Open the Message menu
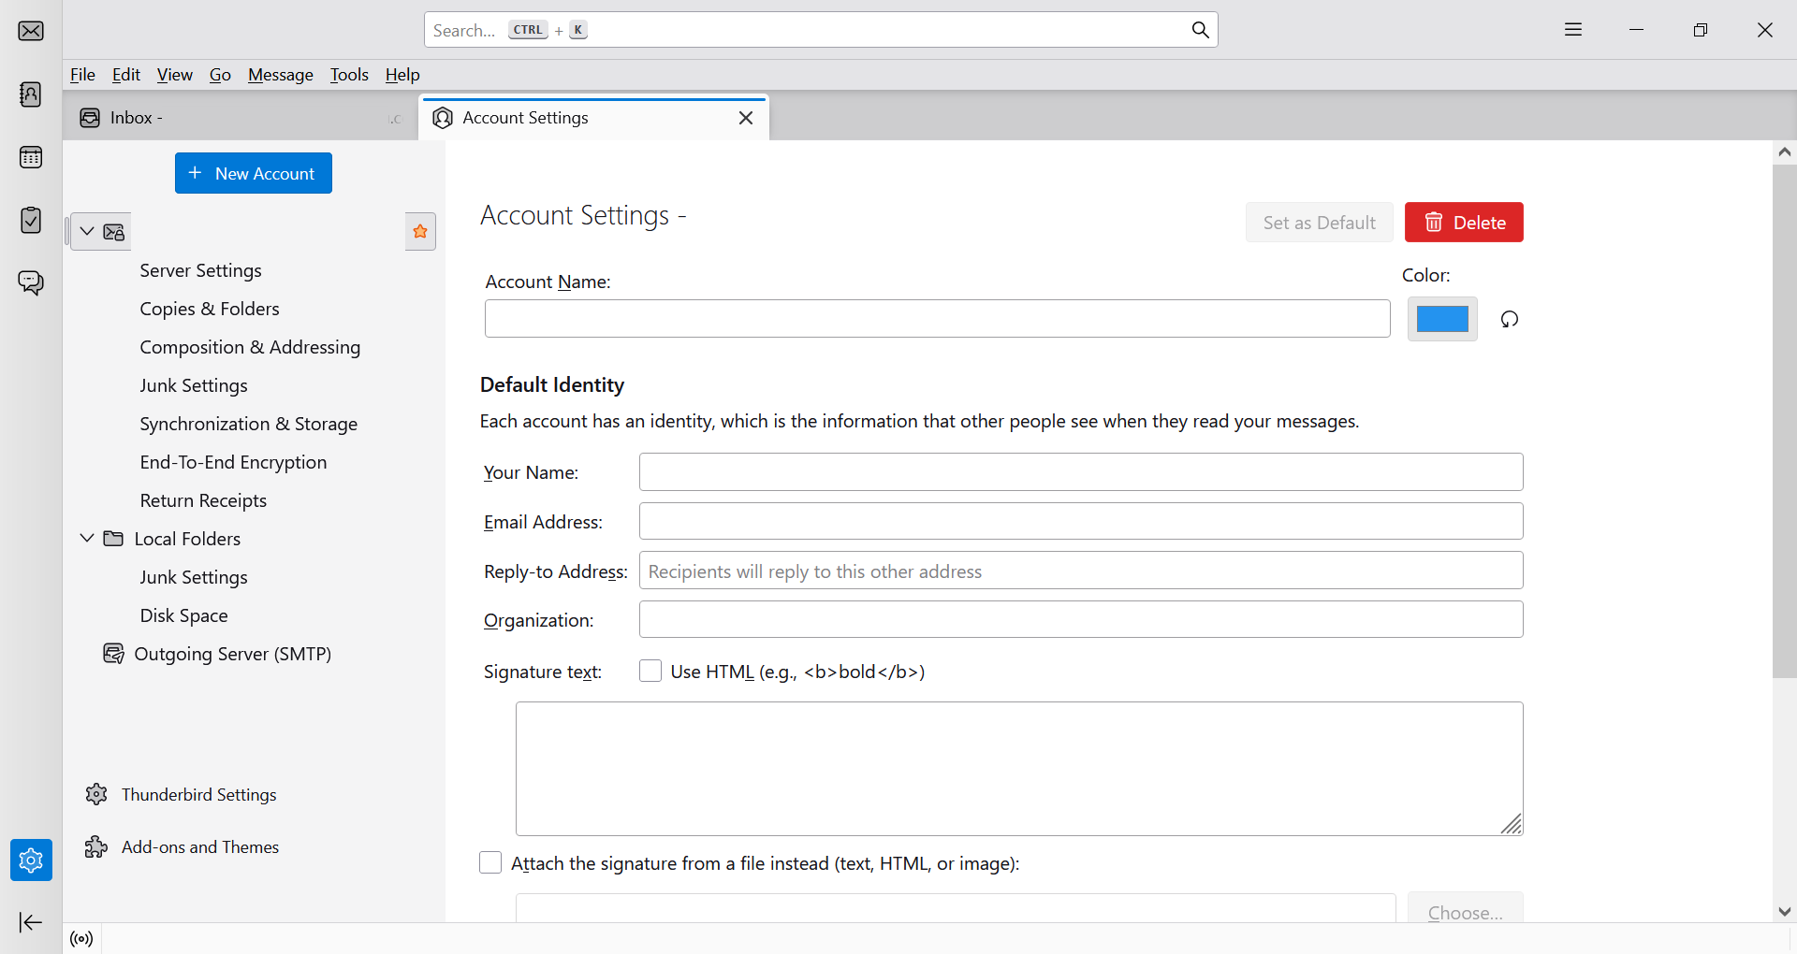The image size is (1797, 954). click(280, 75)
